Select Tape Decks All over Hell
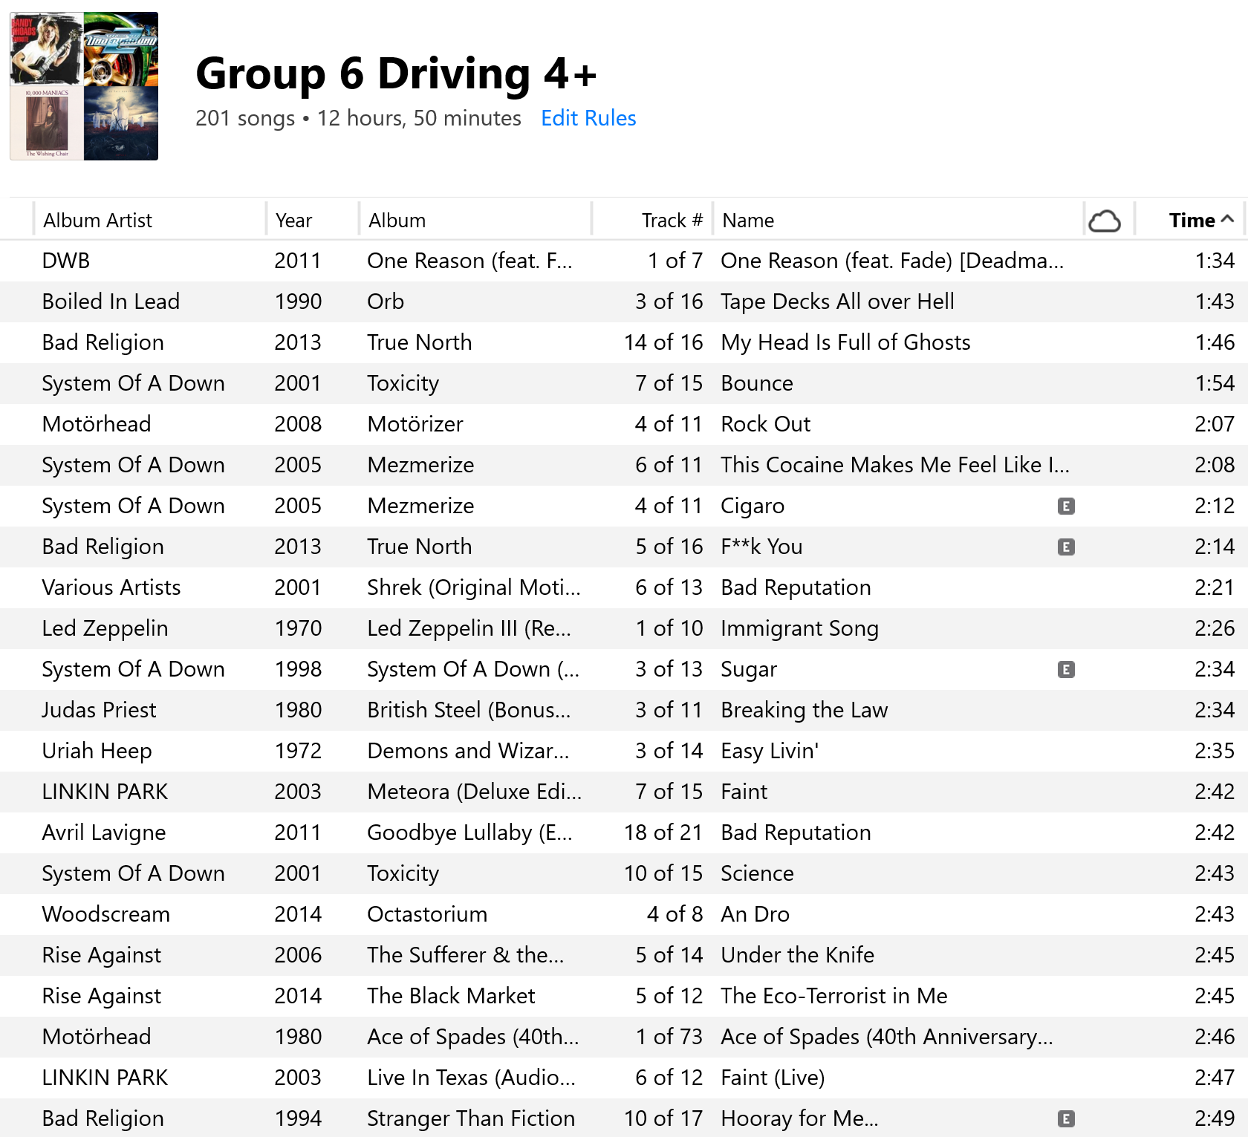Screen dimensions: 1248x1137 coord(837,302)
